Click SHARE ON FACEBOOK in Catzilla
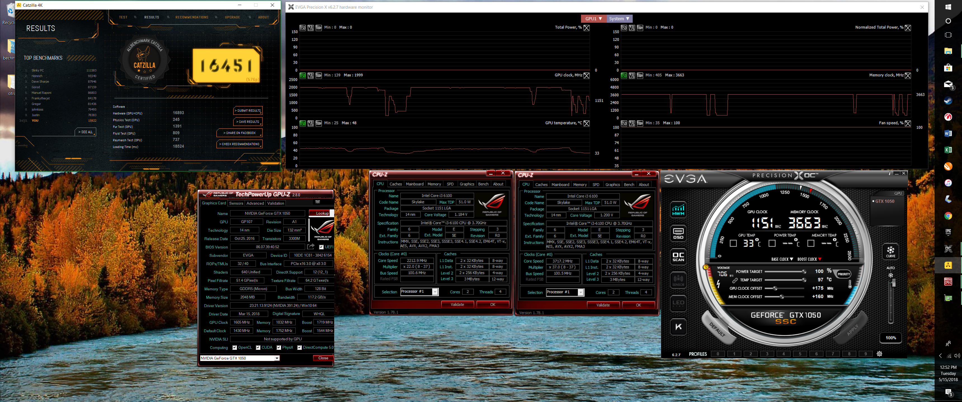Screen dimensions: 962x402 click(x=239, y=133)
